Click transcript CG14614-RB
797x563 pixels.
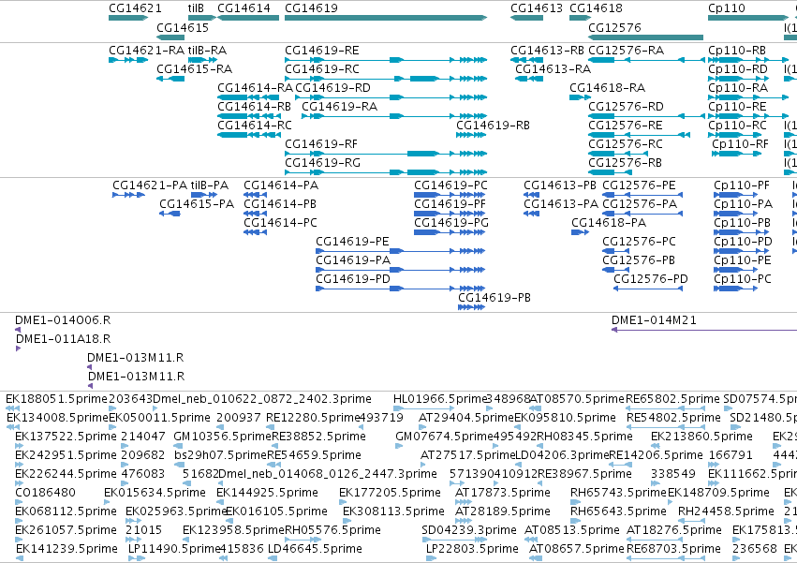pyautogui.click(x=254, y=107)
